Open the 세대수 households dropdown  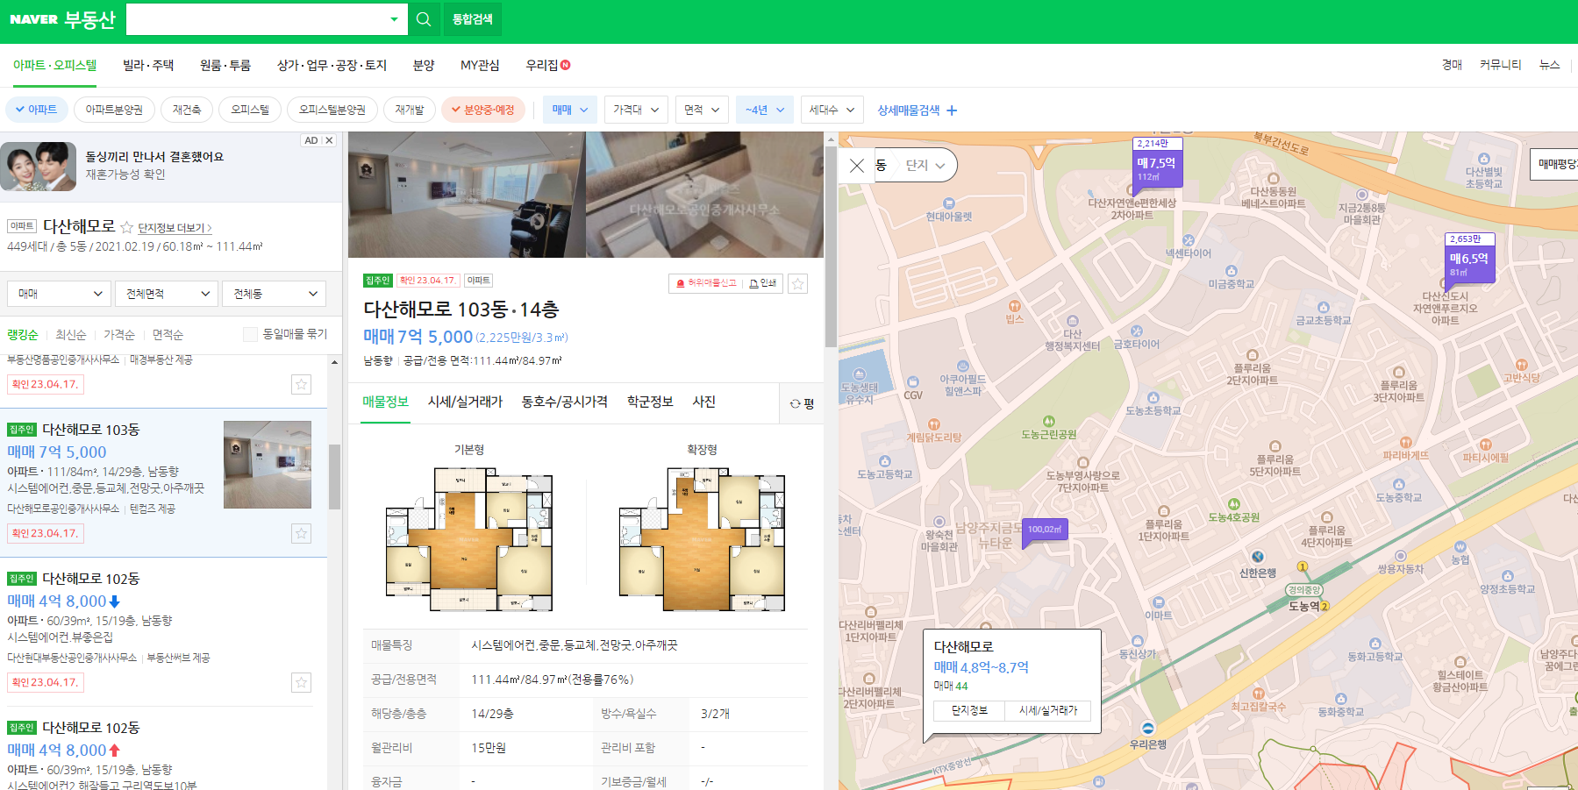[x=832, y=110]
